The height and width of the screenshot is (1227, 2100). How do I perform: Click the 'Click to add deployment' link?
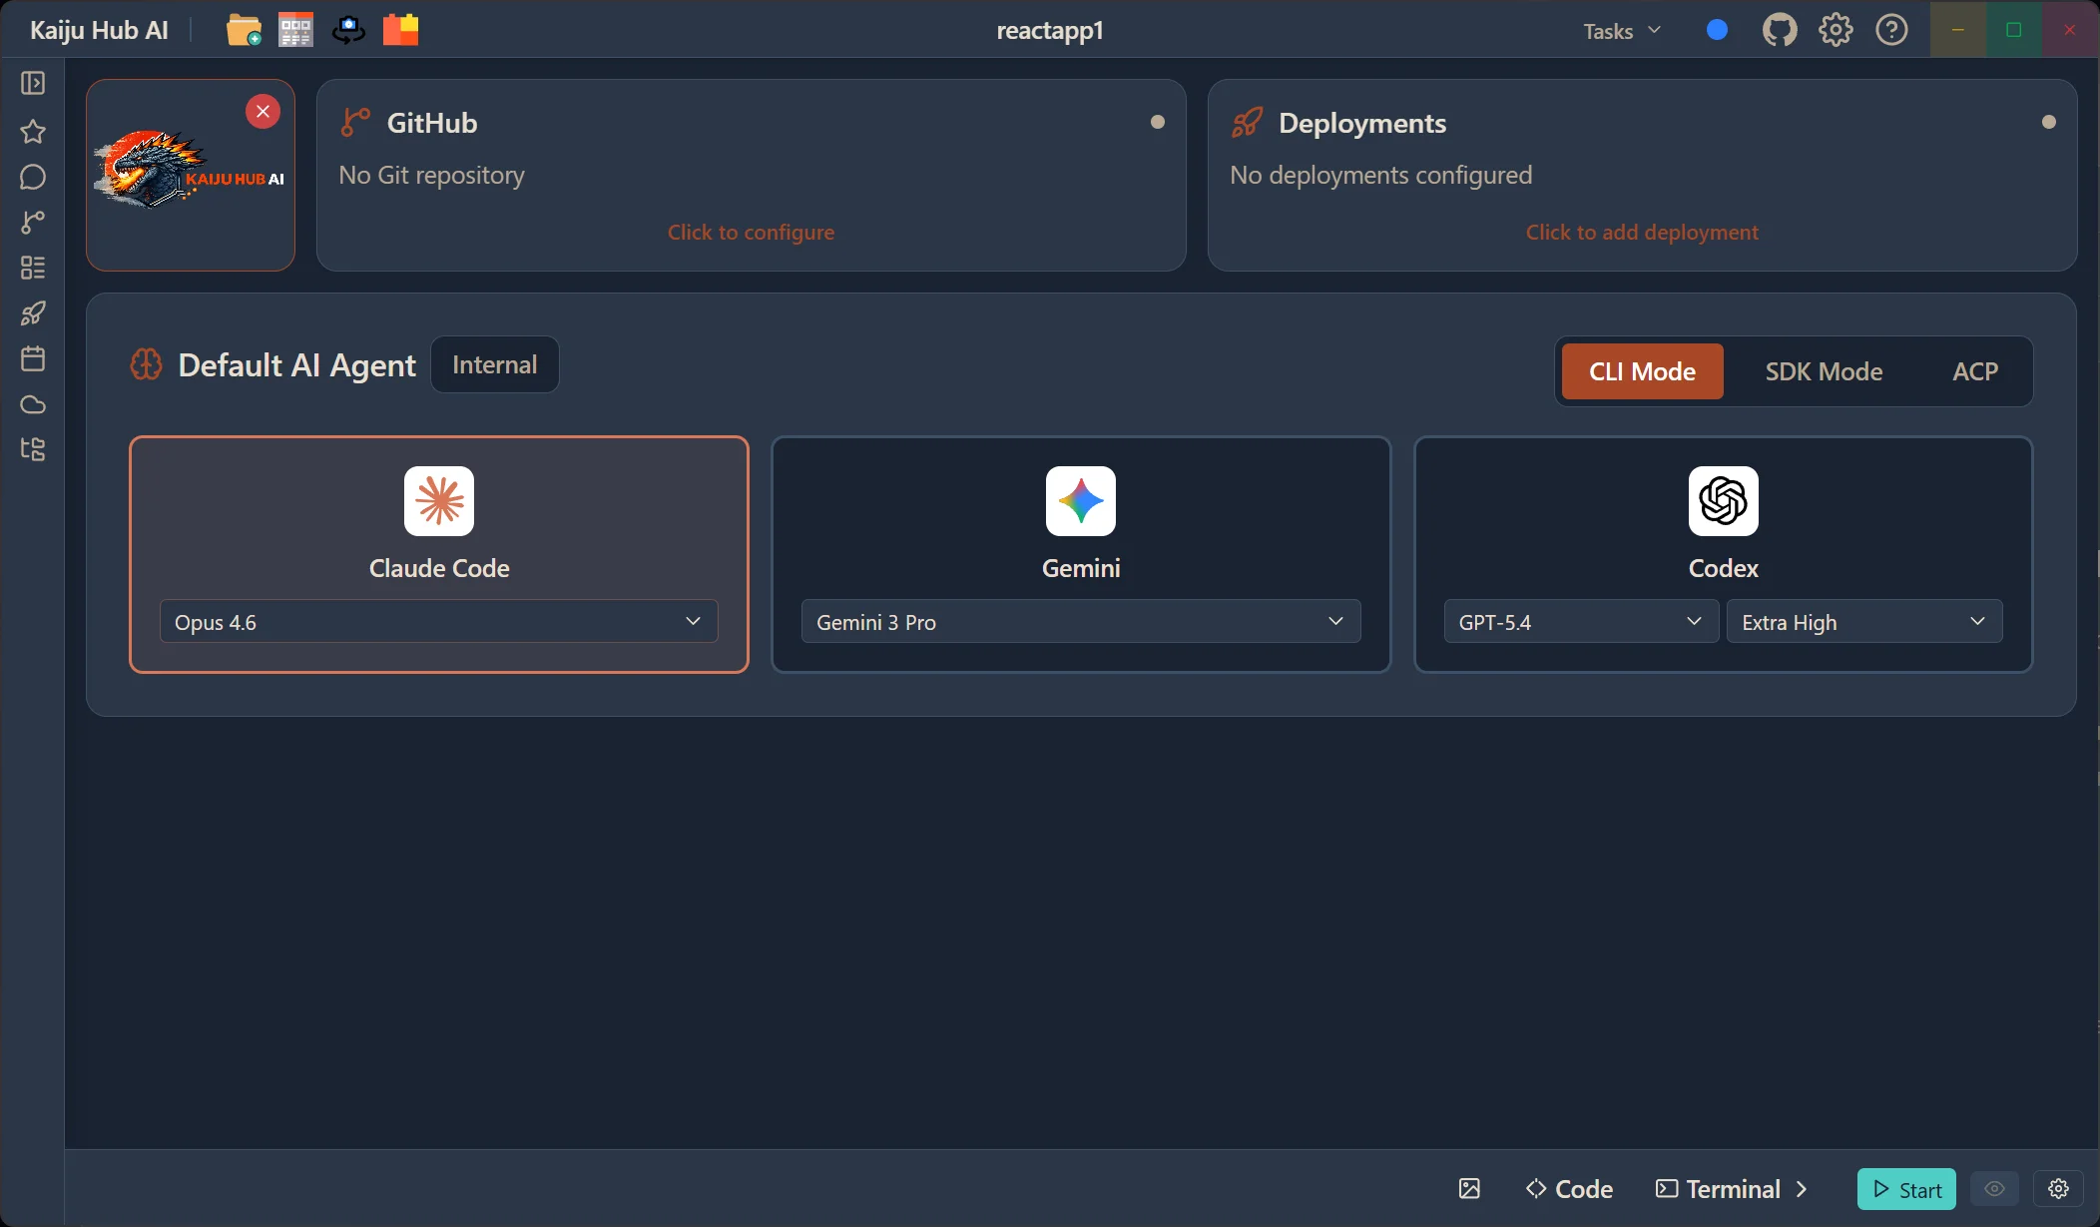click(1642, 232)
